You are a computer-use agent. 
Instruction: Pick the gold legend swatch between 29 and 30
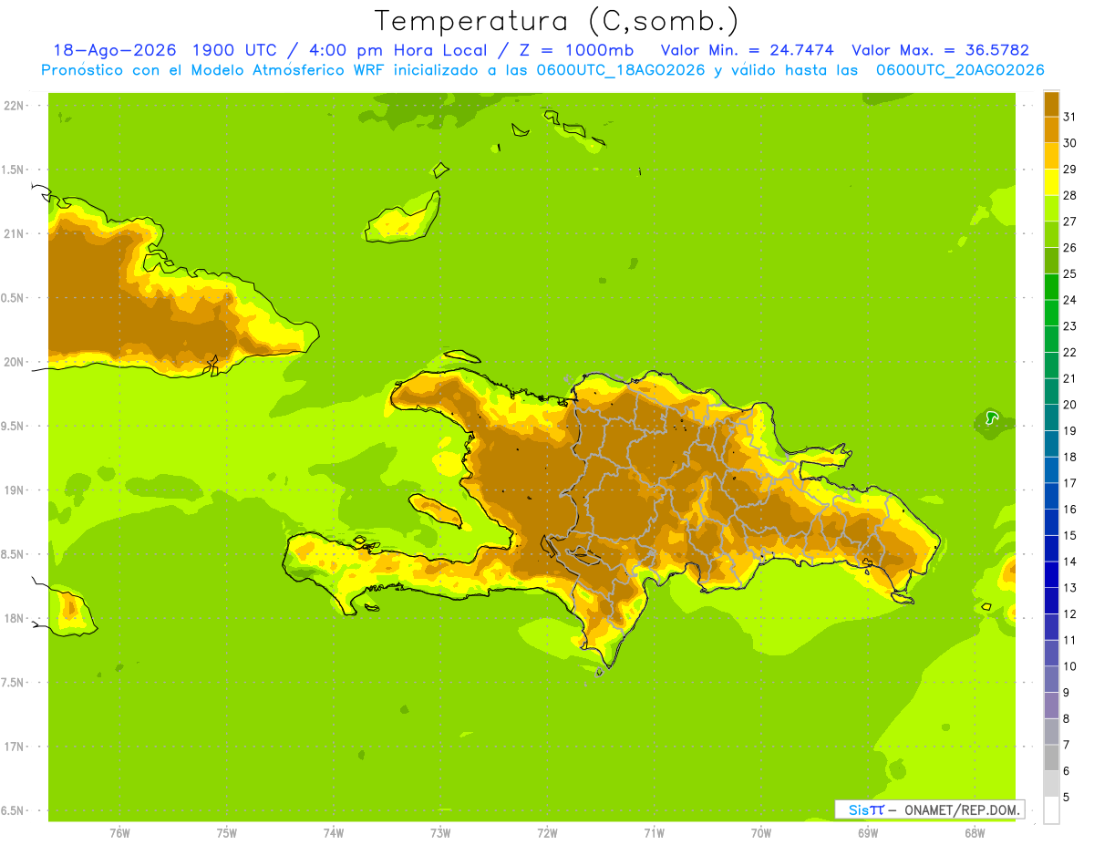click(1051, 156)
